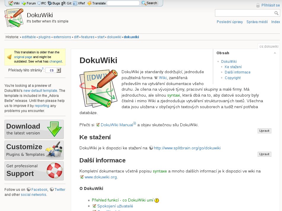Open the DokuWiki Manual link
Image resolution: width=282 pixels, height=211 pixels.
[x=117, y=125]
